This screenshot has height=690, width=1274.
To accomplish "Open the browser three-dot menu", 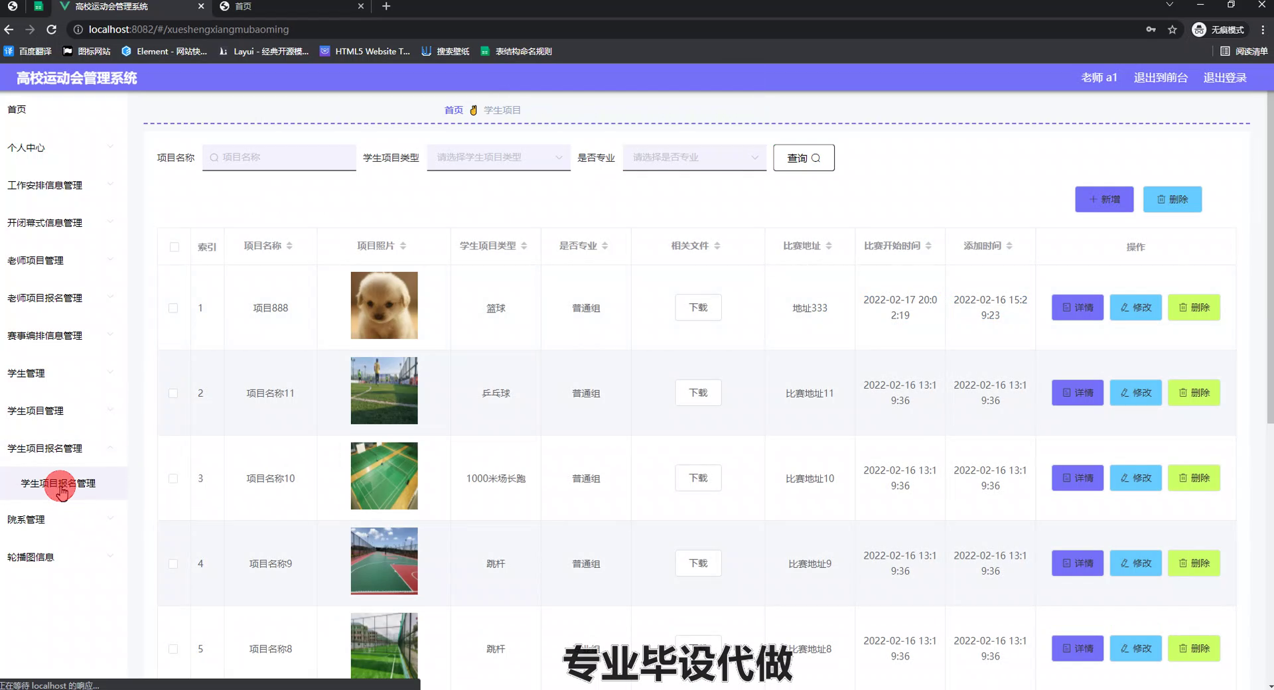I will pos(1263,29).
